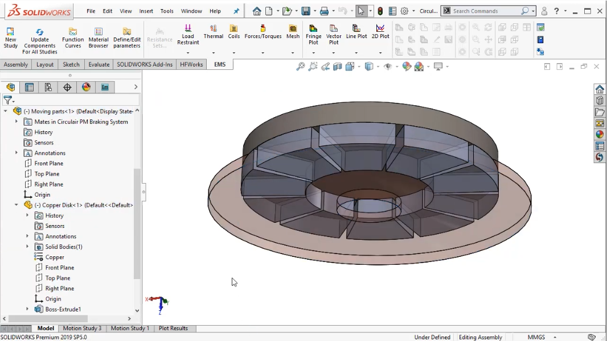Click the feature tree vertical scrollbar

pyautogui.click(x=137, y=223)
